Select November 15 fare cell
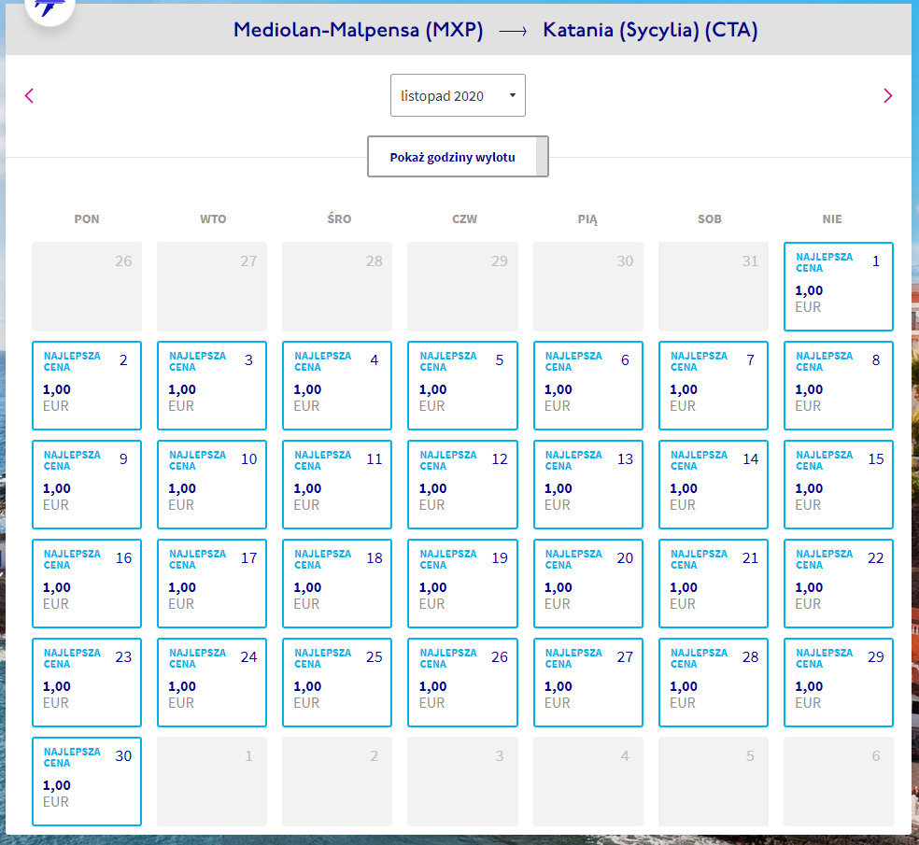 838,485
